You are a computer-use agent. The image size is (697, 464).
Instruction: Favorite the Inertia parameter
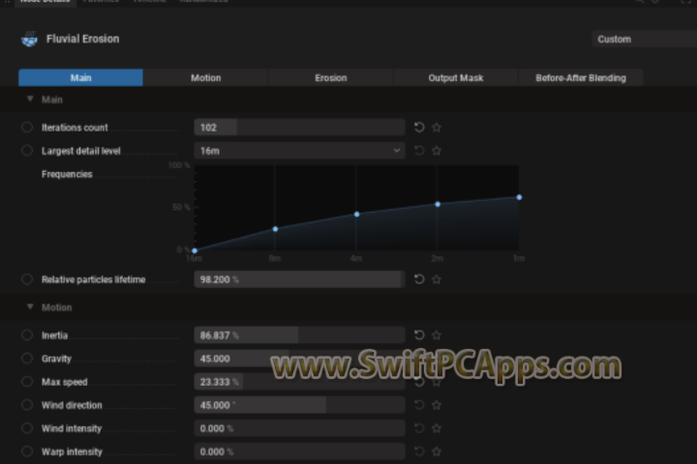point(437,335)
